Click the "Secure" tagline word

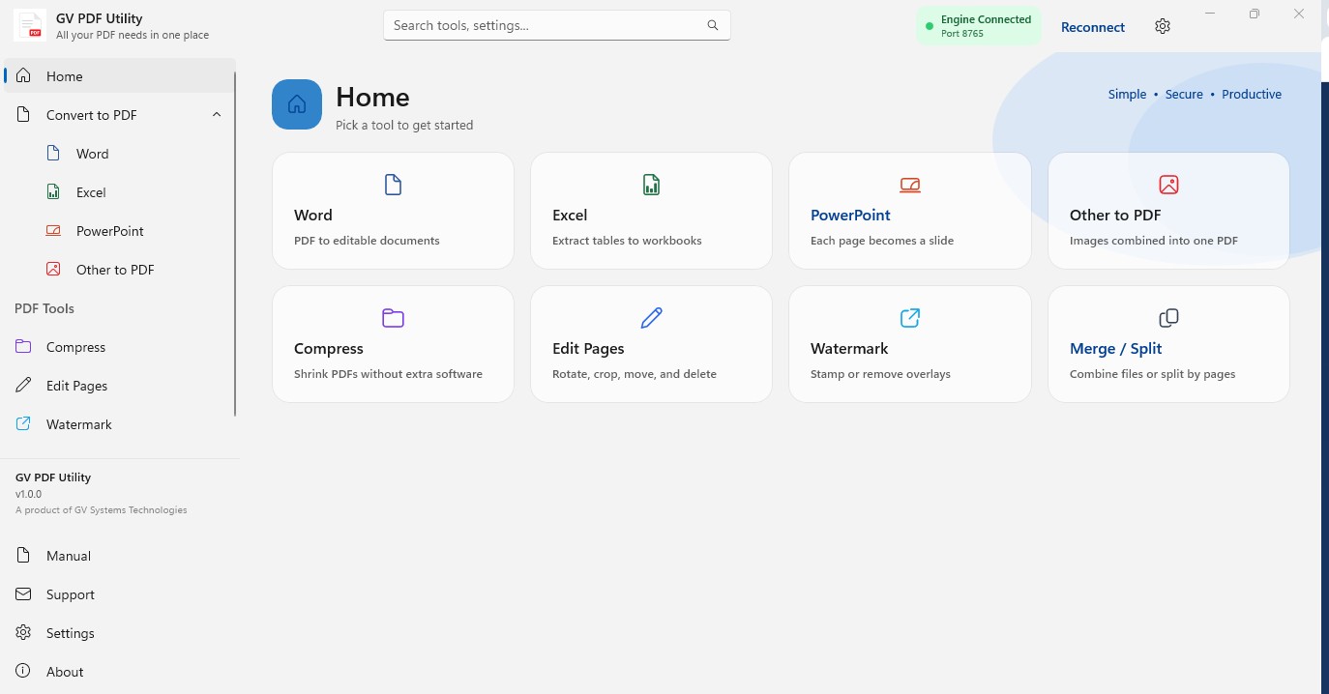(x=1184, y=94)
